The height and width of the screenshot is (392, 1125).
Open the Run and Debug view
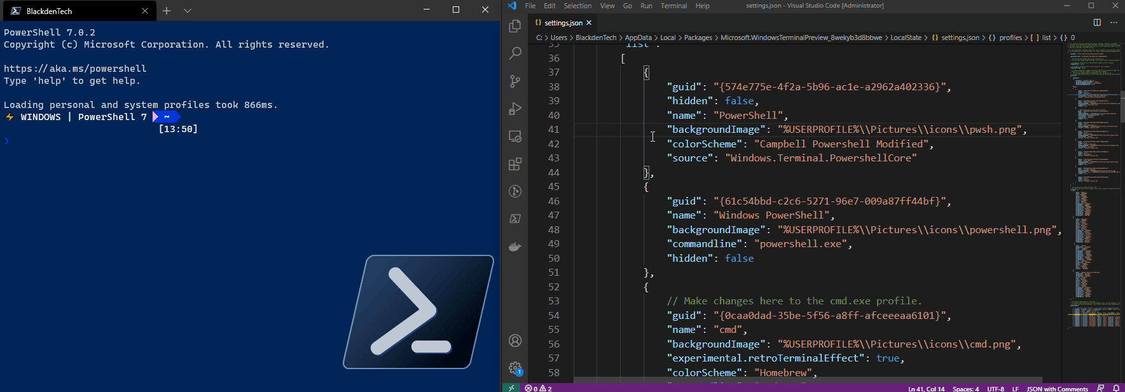pyautogui.click(x=515, y=109)
